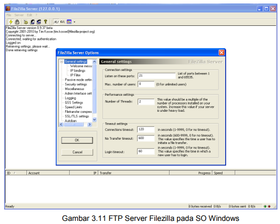Click the 'Logged on' log line
280x224 pixels.
coord(13,42)
